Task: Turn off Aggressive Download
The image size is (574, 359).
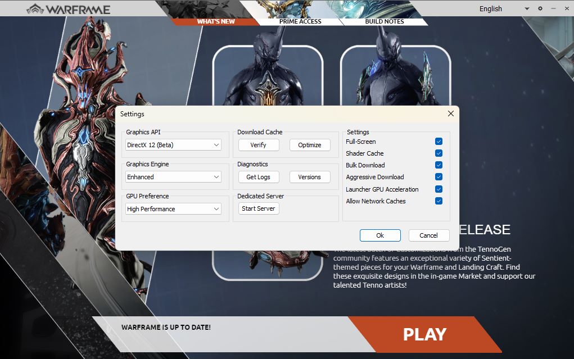Action: coord(439,177)
